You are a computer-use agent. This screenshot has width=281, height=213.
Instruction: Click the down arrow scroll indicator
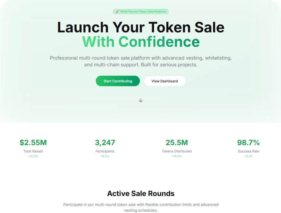click(141, 100)
